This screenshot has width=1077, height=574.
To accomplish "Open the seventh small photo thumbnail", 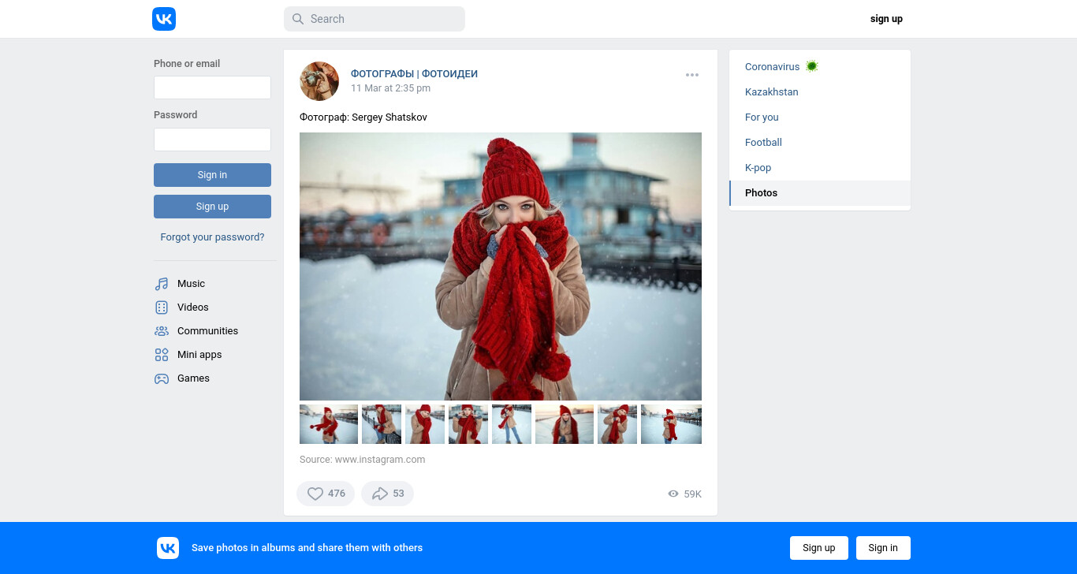I will (x=617, y=424).
